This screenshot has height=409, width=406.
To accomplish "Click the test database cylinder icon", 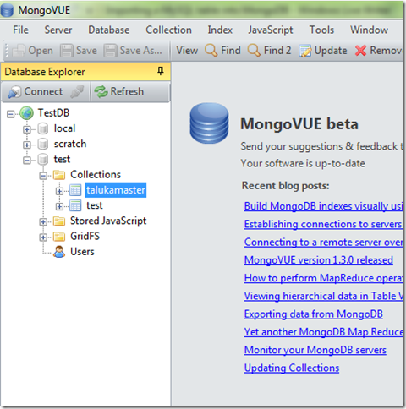I will [x=43, y=160].
